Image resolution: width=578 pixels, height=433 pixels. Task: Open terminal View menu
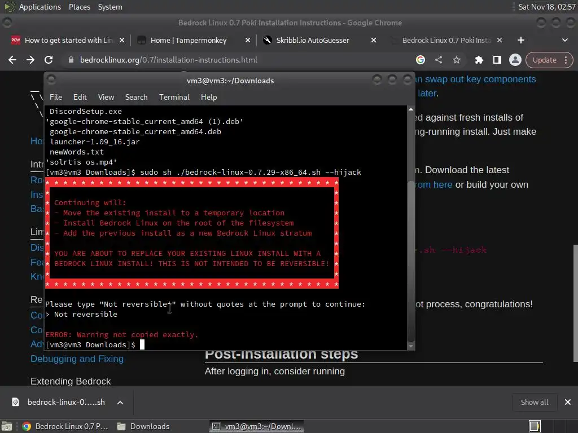coord(106,97)
